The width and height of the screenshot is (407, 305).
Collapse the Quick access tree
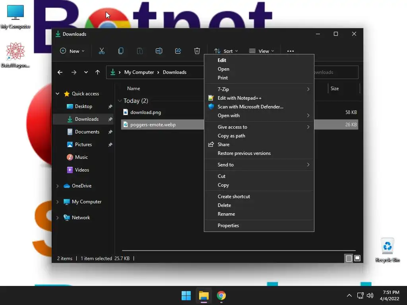coord(58,94)
